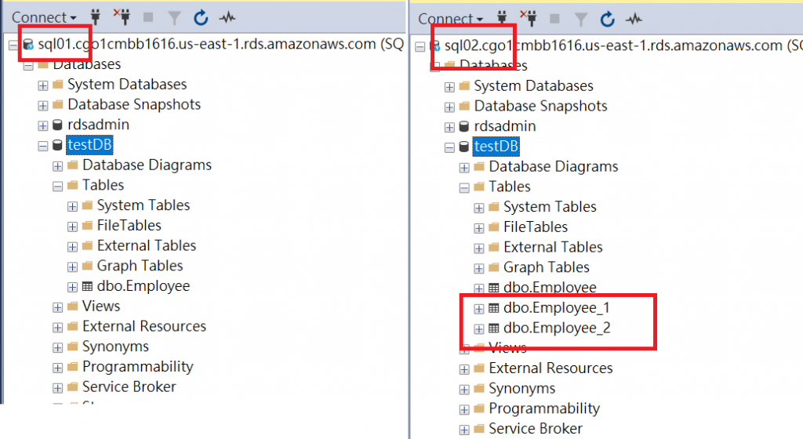
Task: Select System Databases folder in sql01 panel
Action: coord(127,84)
